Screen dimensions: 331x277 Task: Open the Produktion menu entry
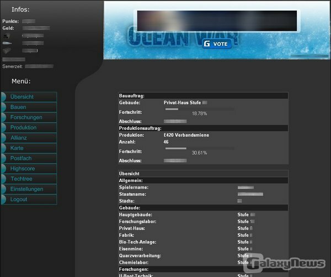29,127
